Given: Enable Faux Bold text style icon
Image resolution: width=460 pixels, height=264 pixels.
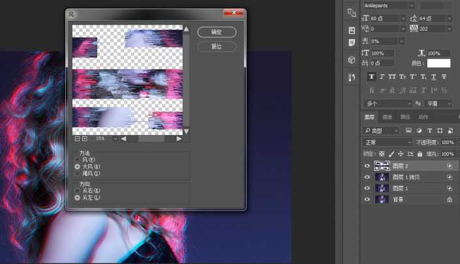Looking at the screenshot, I should (x=371, y=76).
